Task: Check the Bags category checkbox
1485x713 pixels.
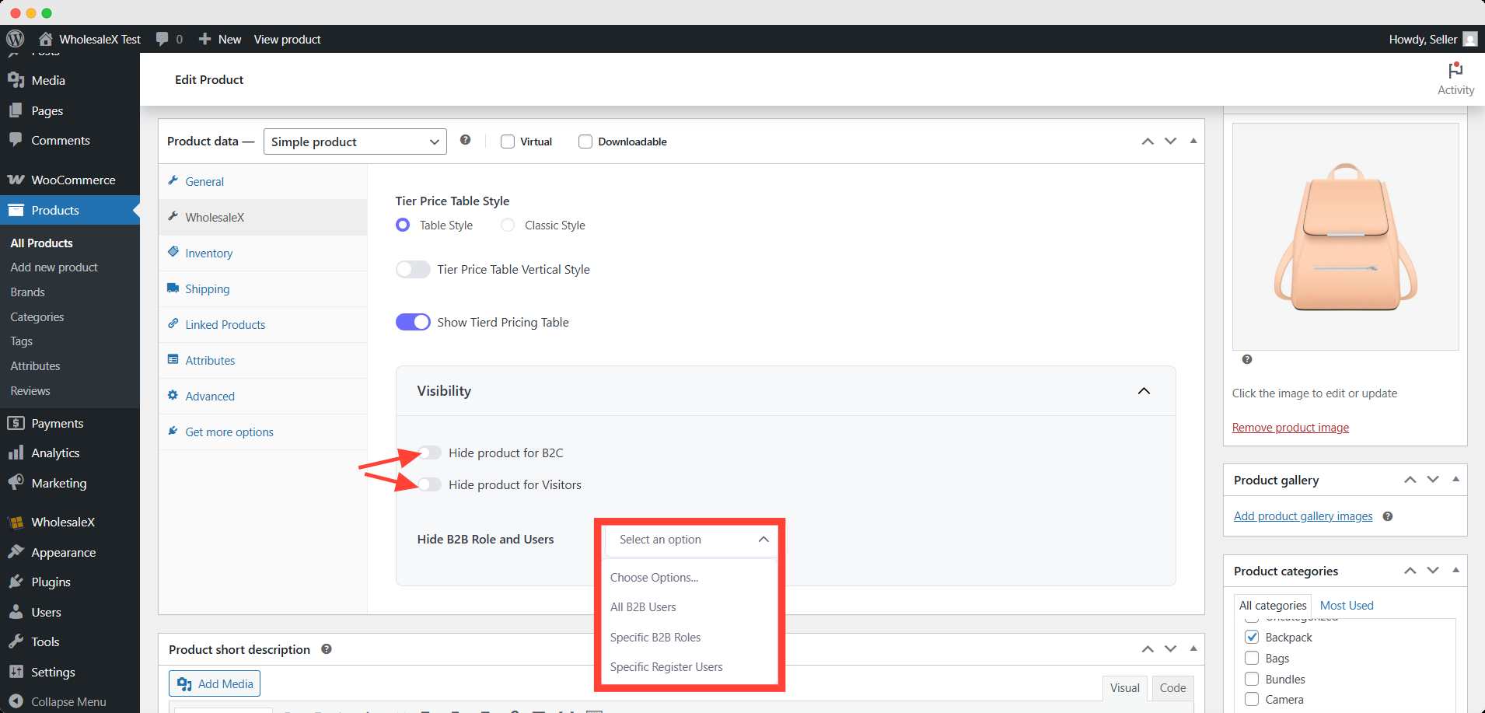Action: coord(1252,658)
